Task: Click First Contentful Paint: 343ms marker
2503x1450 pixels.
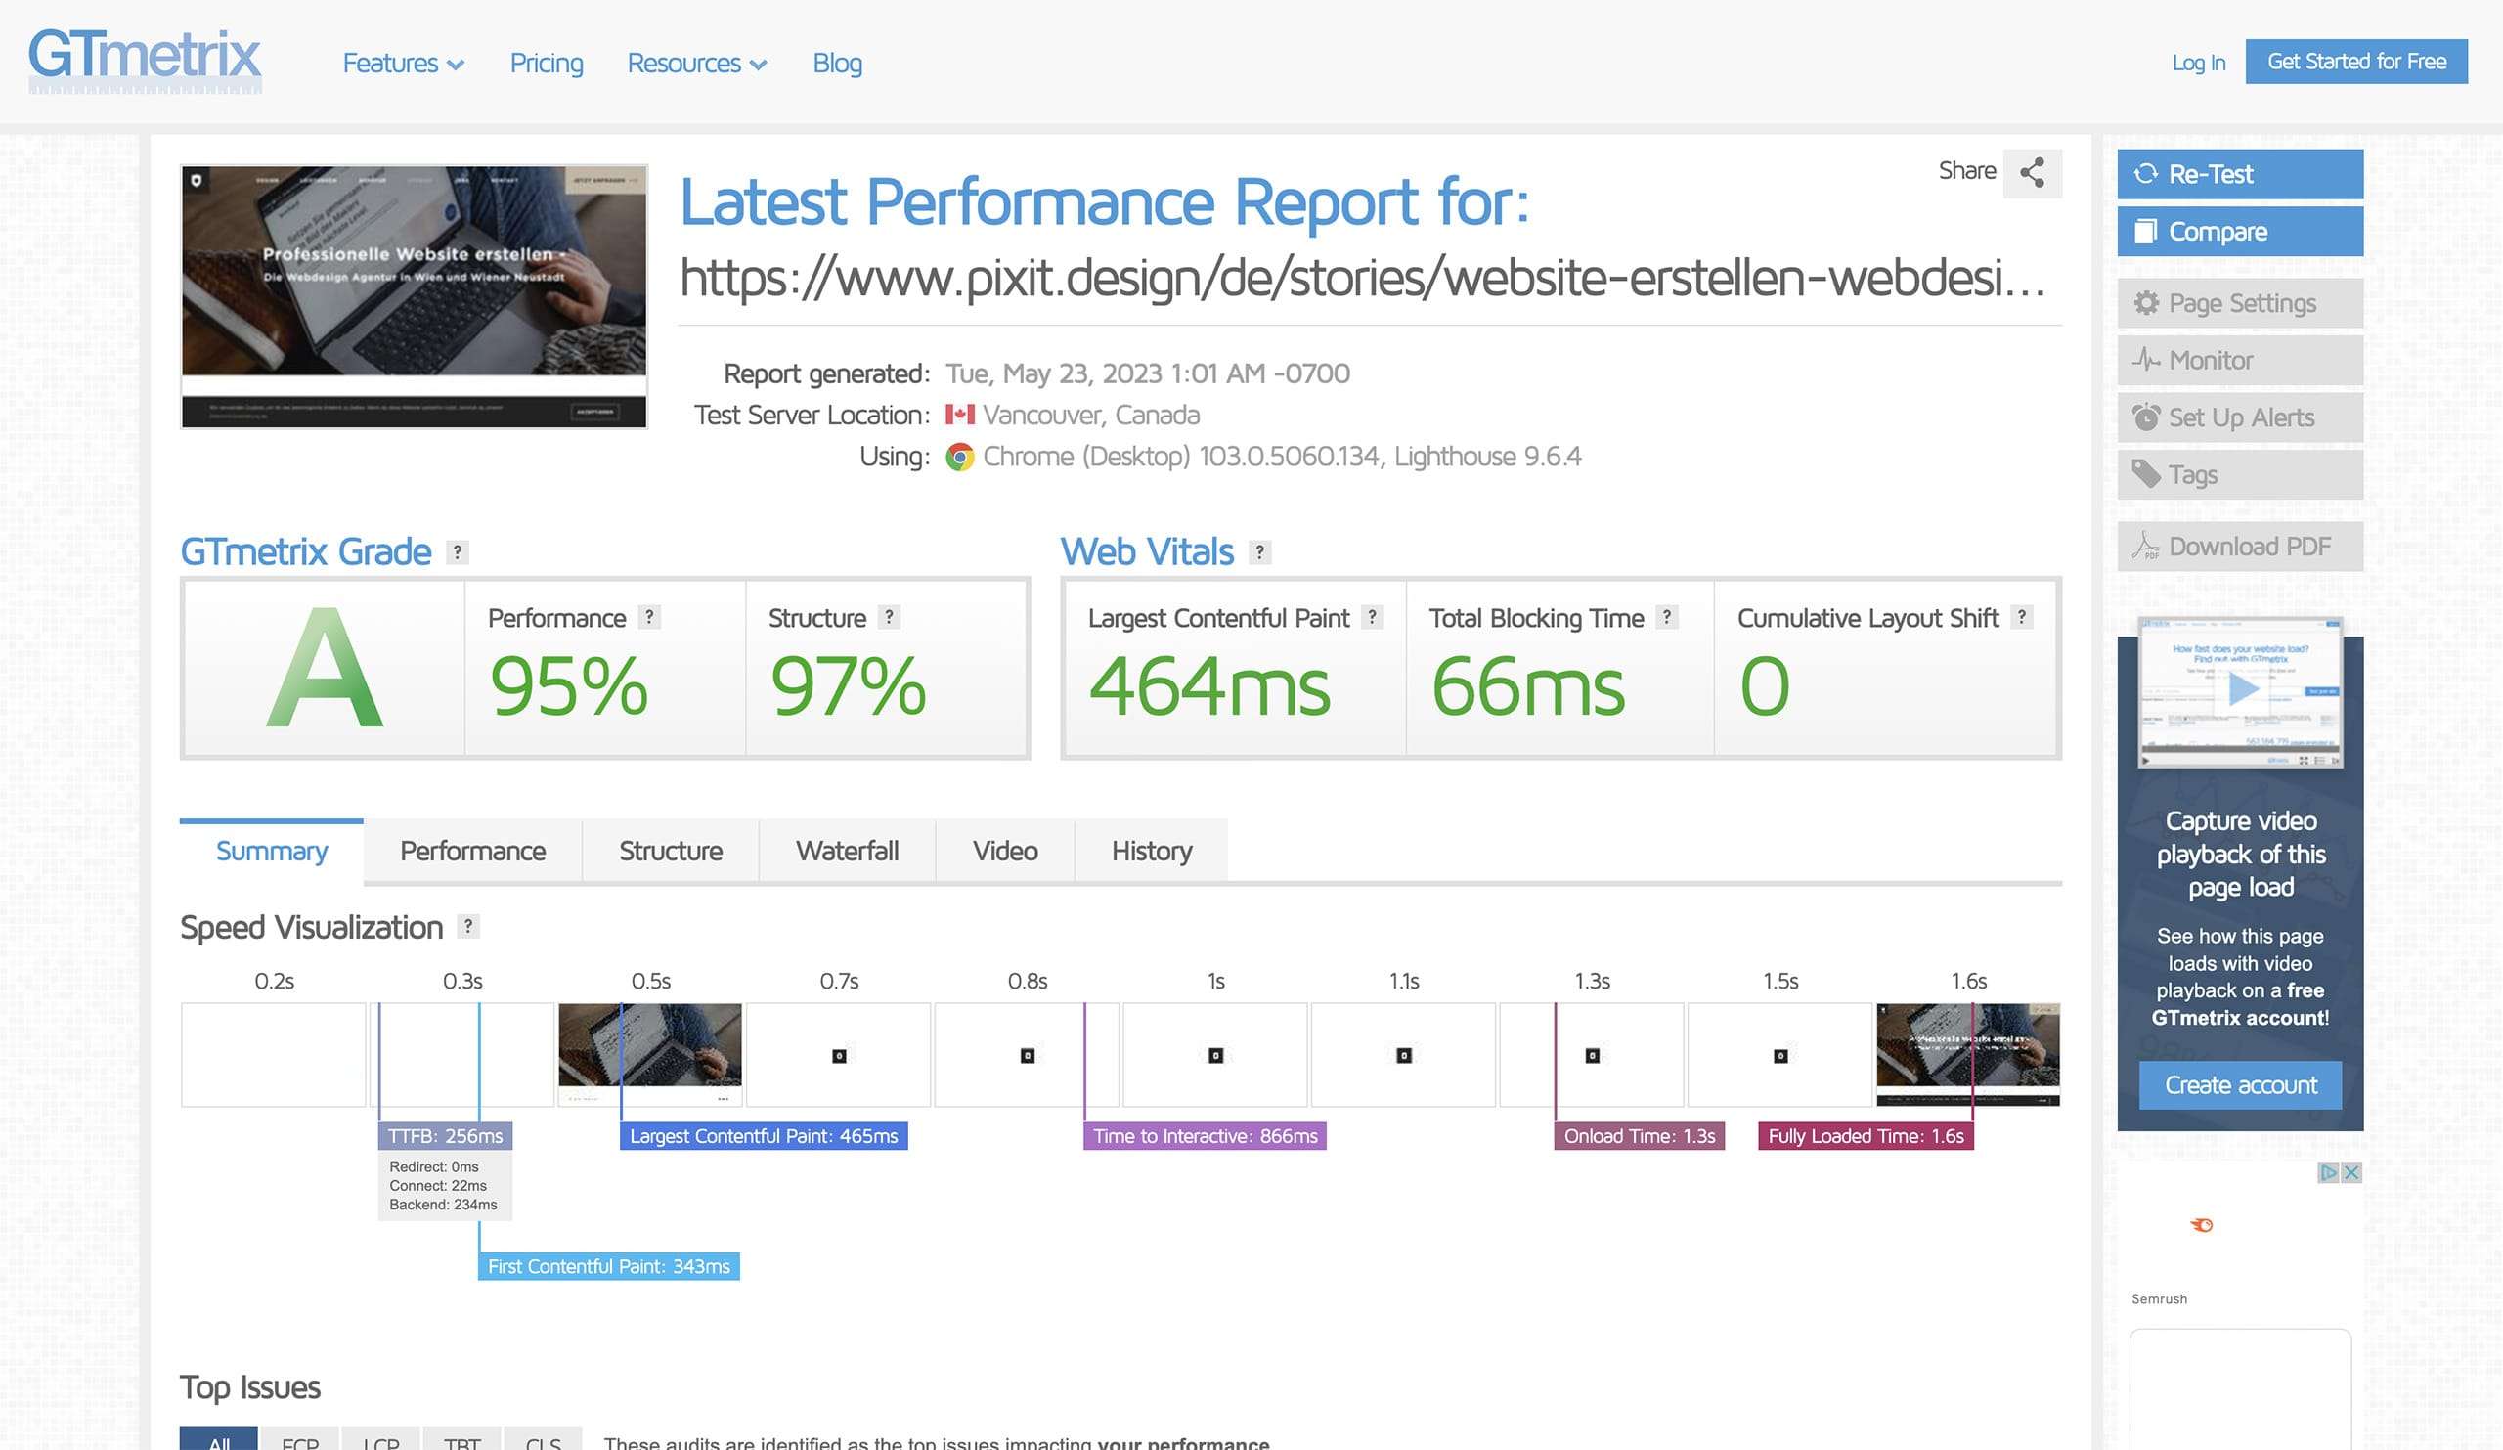Action: [x=609, y=1266]
